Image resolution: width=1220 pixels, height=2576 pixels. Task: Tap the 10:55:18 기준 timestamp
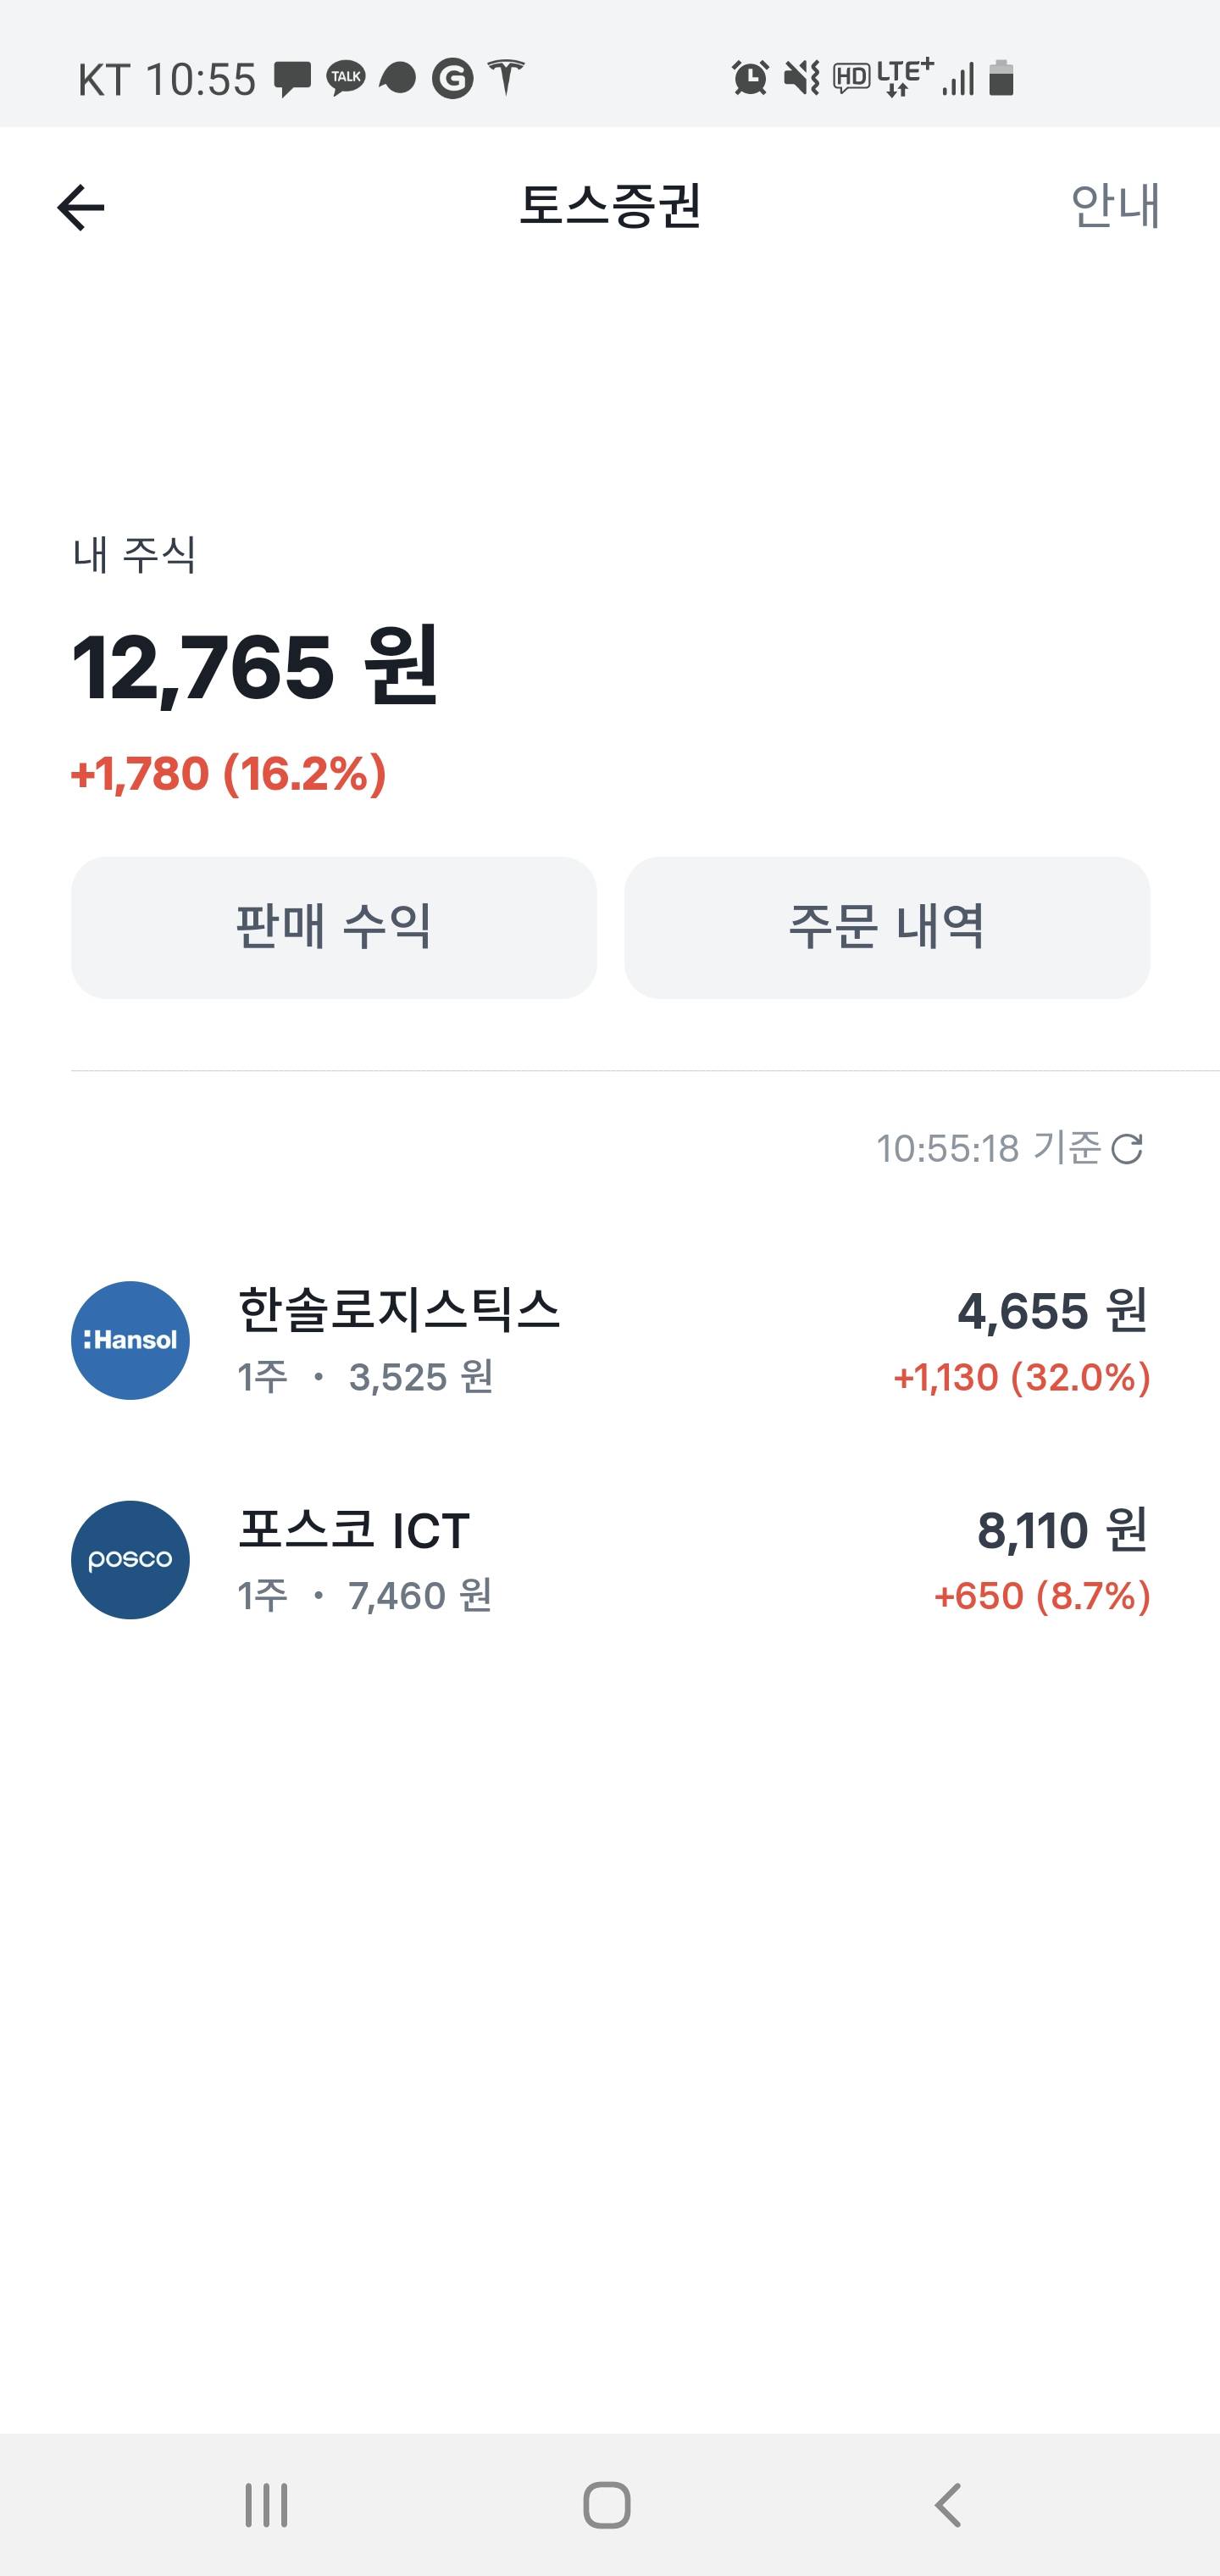[x=988, y=1149]
